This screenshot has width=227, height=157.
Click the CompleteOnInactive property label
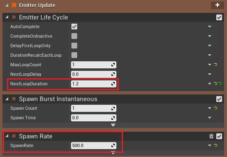[31, 36]
